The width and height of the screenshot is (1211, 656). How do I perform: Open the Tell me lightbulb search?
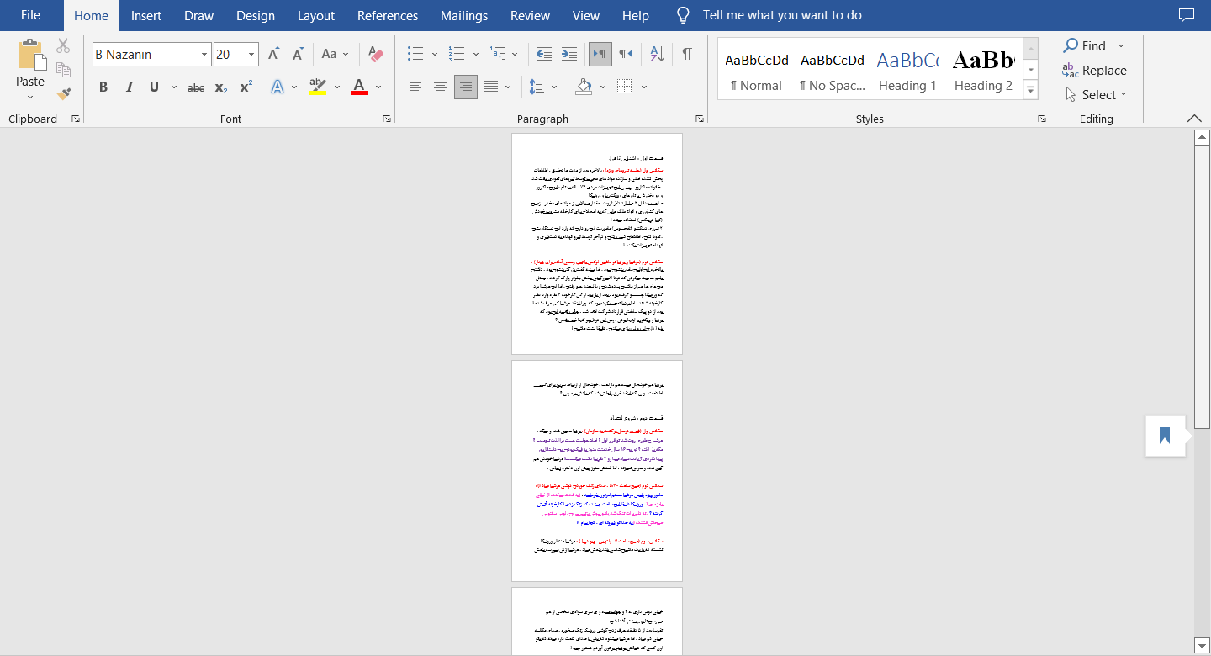[x=685, y=15]
